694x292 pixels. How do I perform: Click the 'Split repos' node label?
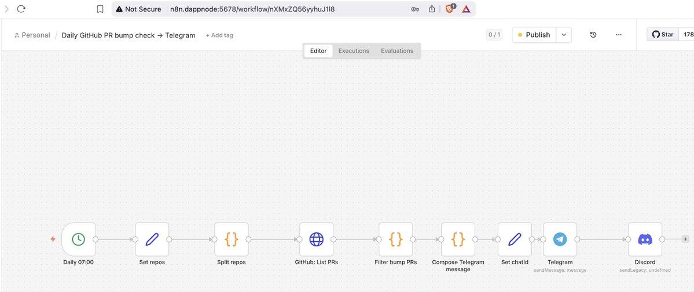[232, 262]
